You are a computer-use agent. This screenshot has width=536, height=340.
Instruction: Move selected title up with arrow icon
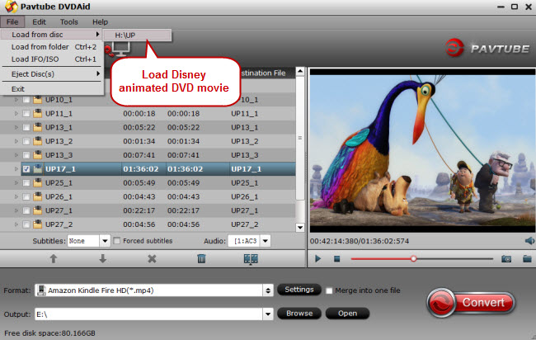[x=54, y=259]
